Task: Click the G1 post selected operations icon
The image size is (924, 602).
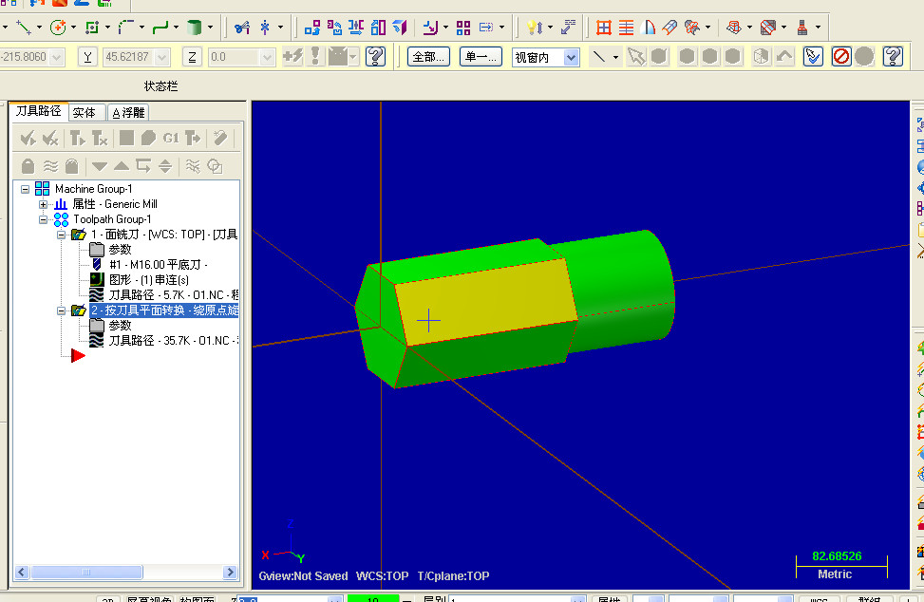Action: coord(171,139)
